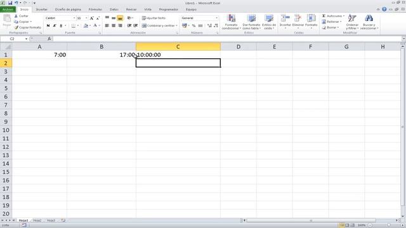Open Estilos de celda gallery
This screenshot has height=228, width=406.
tap(269, 22)
